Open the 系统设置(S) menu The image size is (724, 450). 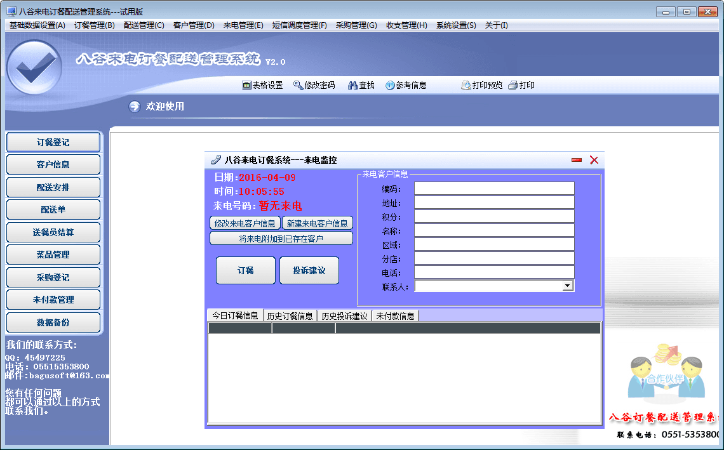point(456,25)
